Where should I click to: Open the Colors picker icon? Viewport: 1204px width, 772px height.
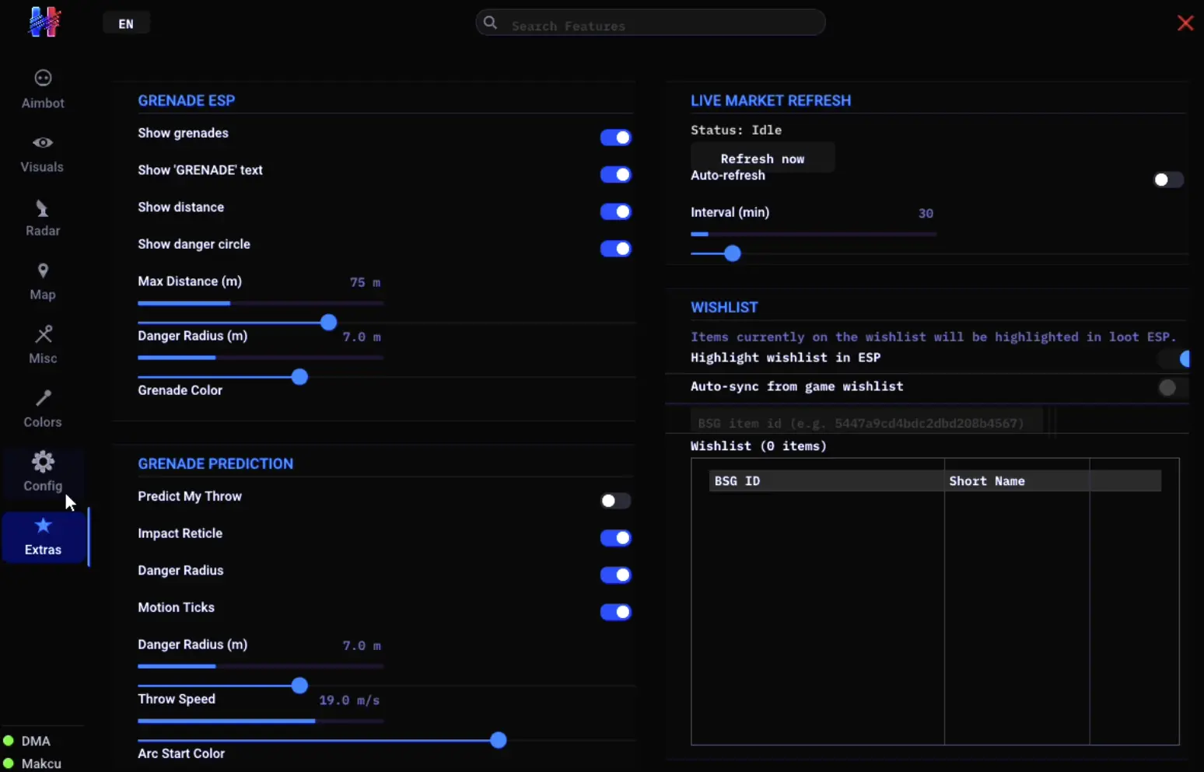[x=43, y=398]
